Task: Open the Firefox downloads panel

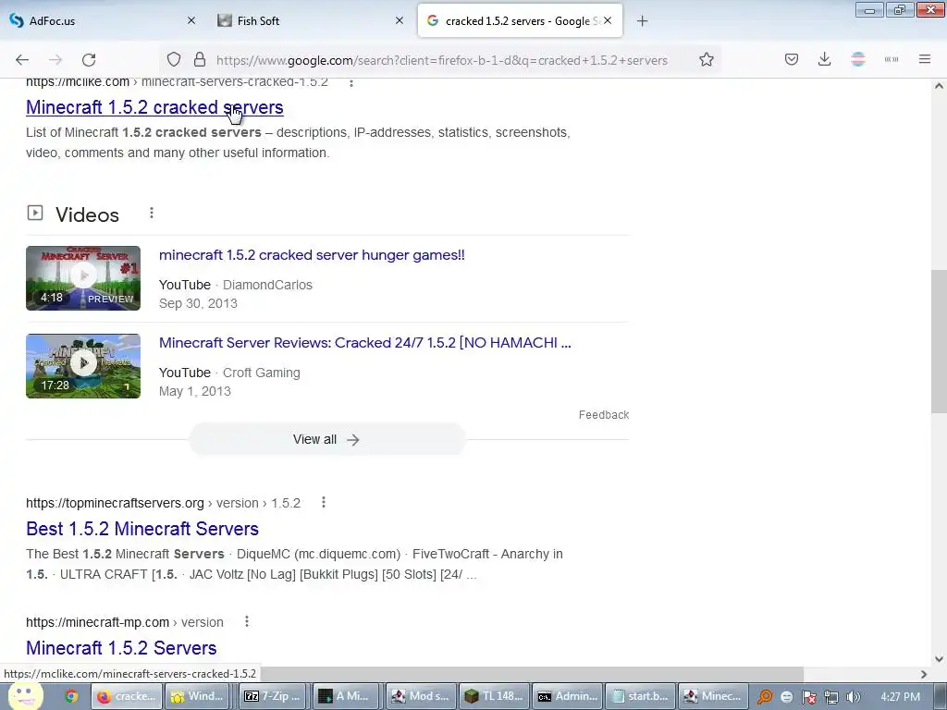Action: click(824, 60)
